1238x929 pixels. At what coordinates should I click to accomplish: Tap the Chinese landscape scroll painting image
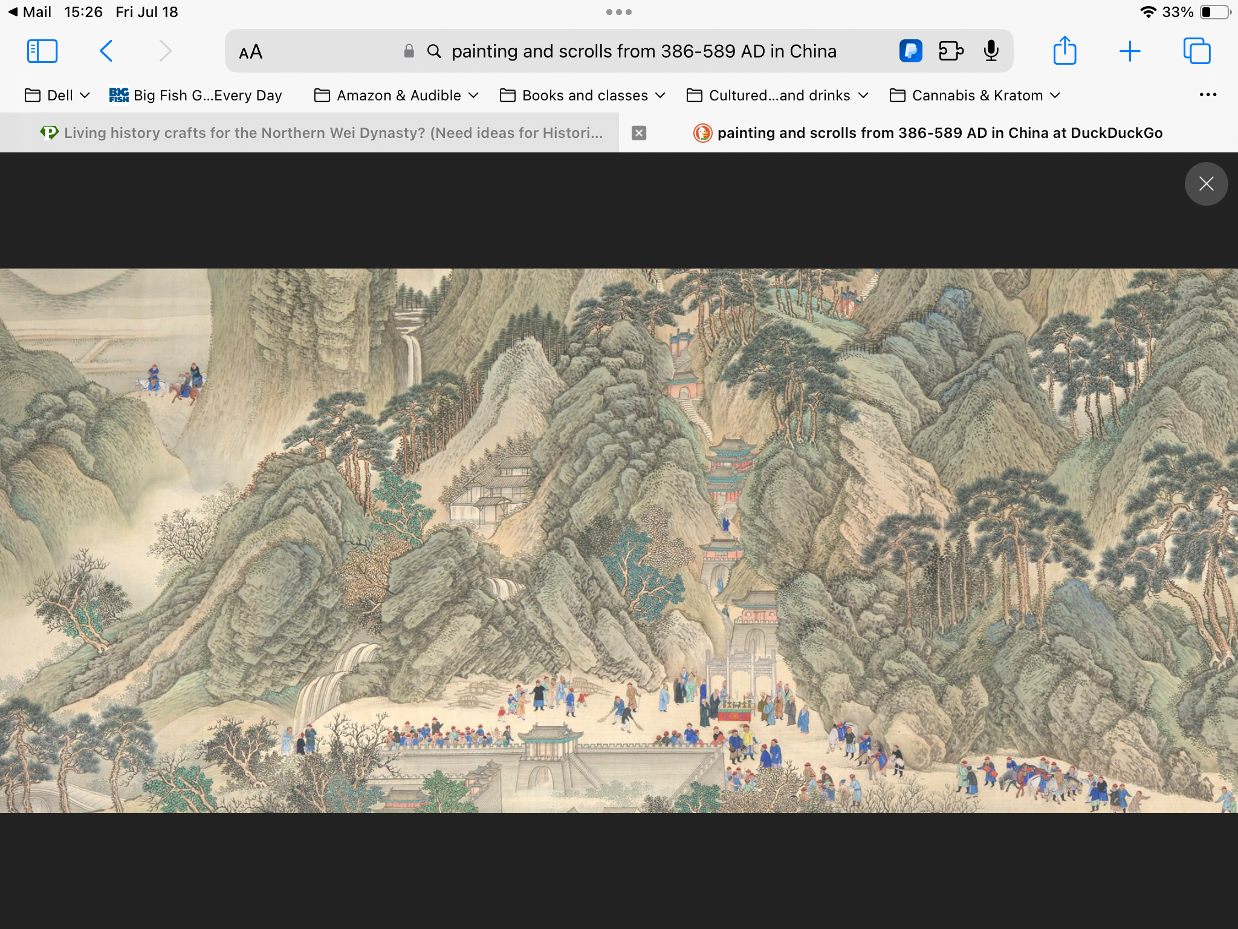point(619,540)
